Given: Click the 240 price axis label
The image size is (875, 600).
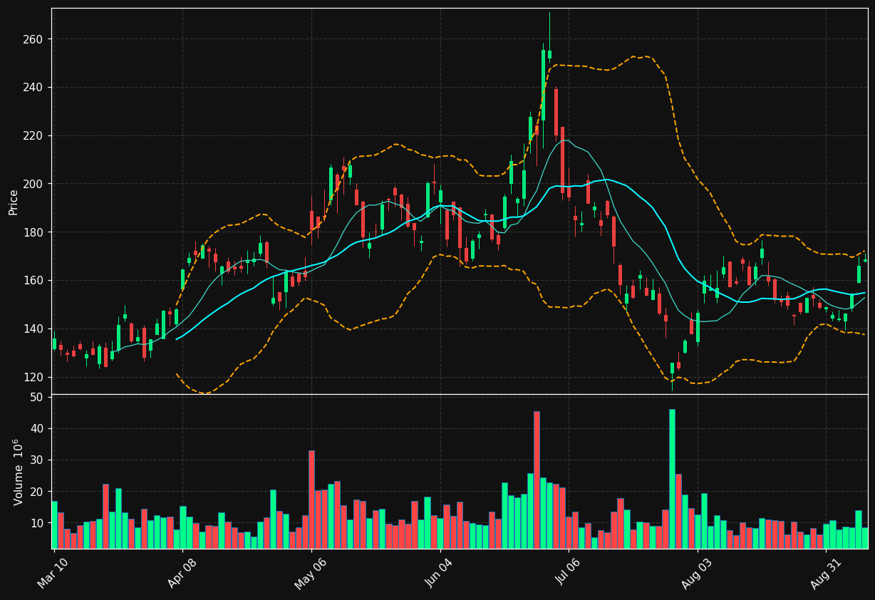Looking at the screenshot, I should pos(33,88).
